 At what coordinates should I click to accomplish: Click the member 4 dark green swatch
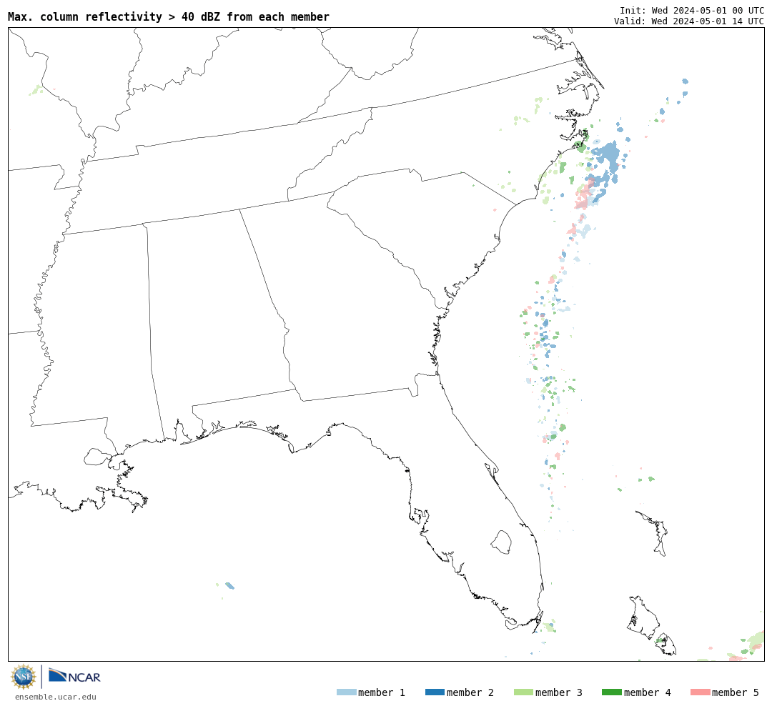(611, 692)
